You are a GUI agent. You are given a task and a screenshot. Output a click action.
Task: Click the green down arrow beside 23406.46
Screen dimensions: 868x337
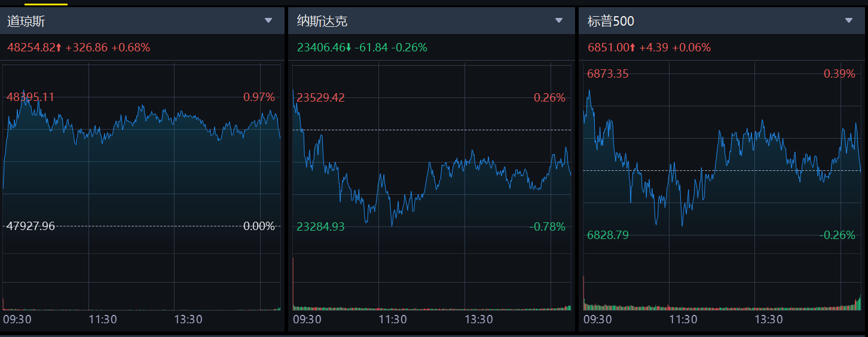pos(349,48)
